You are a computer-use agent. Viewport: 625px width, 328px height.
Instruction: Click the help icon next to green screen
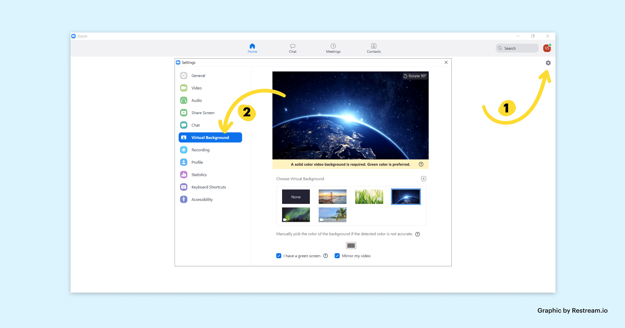click(x=326, y=256)
